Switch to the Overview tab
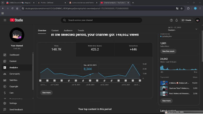Image resolution: width=203 pixels, height=114 pixels. point(42,31)
